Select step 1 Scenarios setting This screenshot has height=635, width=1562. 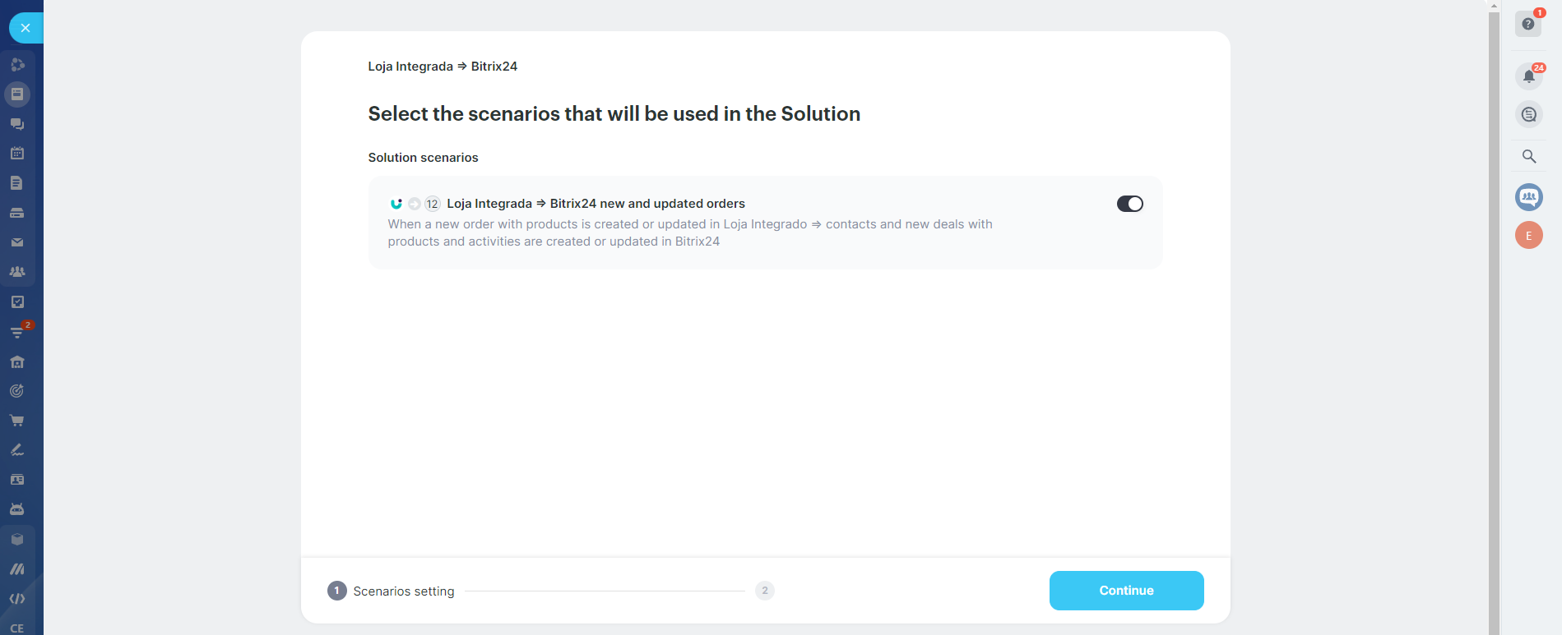pos(391,591)
